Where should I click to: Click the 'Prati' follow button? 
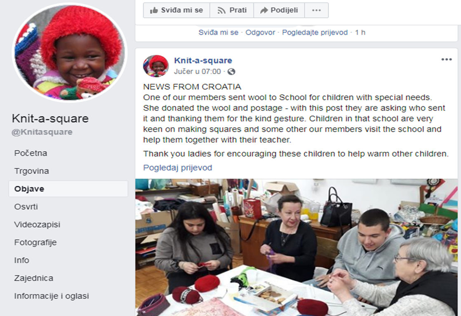coord(232,10)
